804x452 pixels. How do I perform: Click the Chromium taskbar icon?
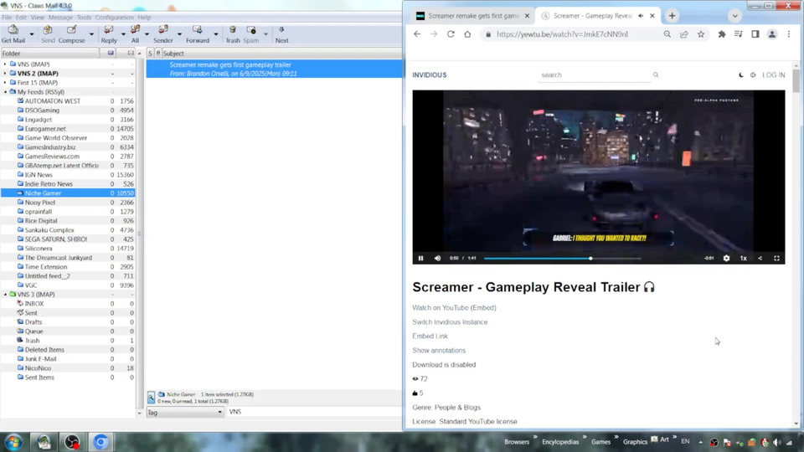(x=100, y=442)
